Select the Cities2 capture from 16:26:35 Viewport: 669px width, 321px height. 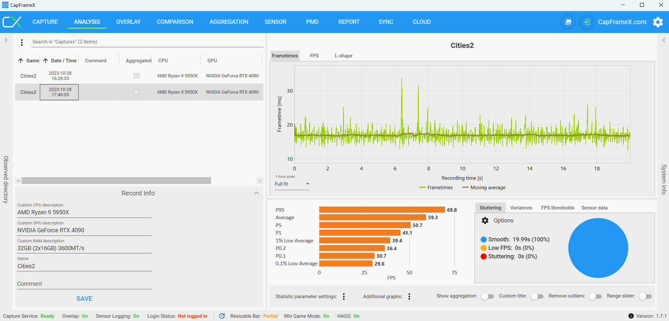(139, 76)
